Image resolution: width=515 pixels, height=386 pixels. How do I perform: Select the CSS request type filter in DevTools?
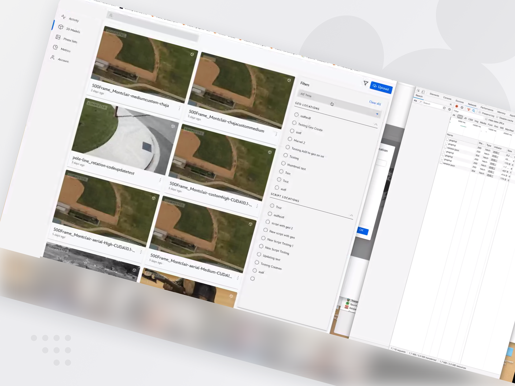click(470, 120)
